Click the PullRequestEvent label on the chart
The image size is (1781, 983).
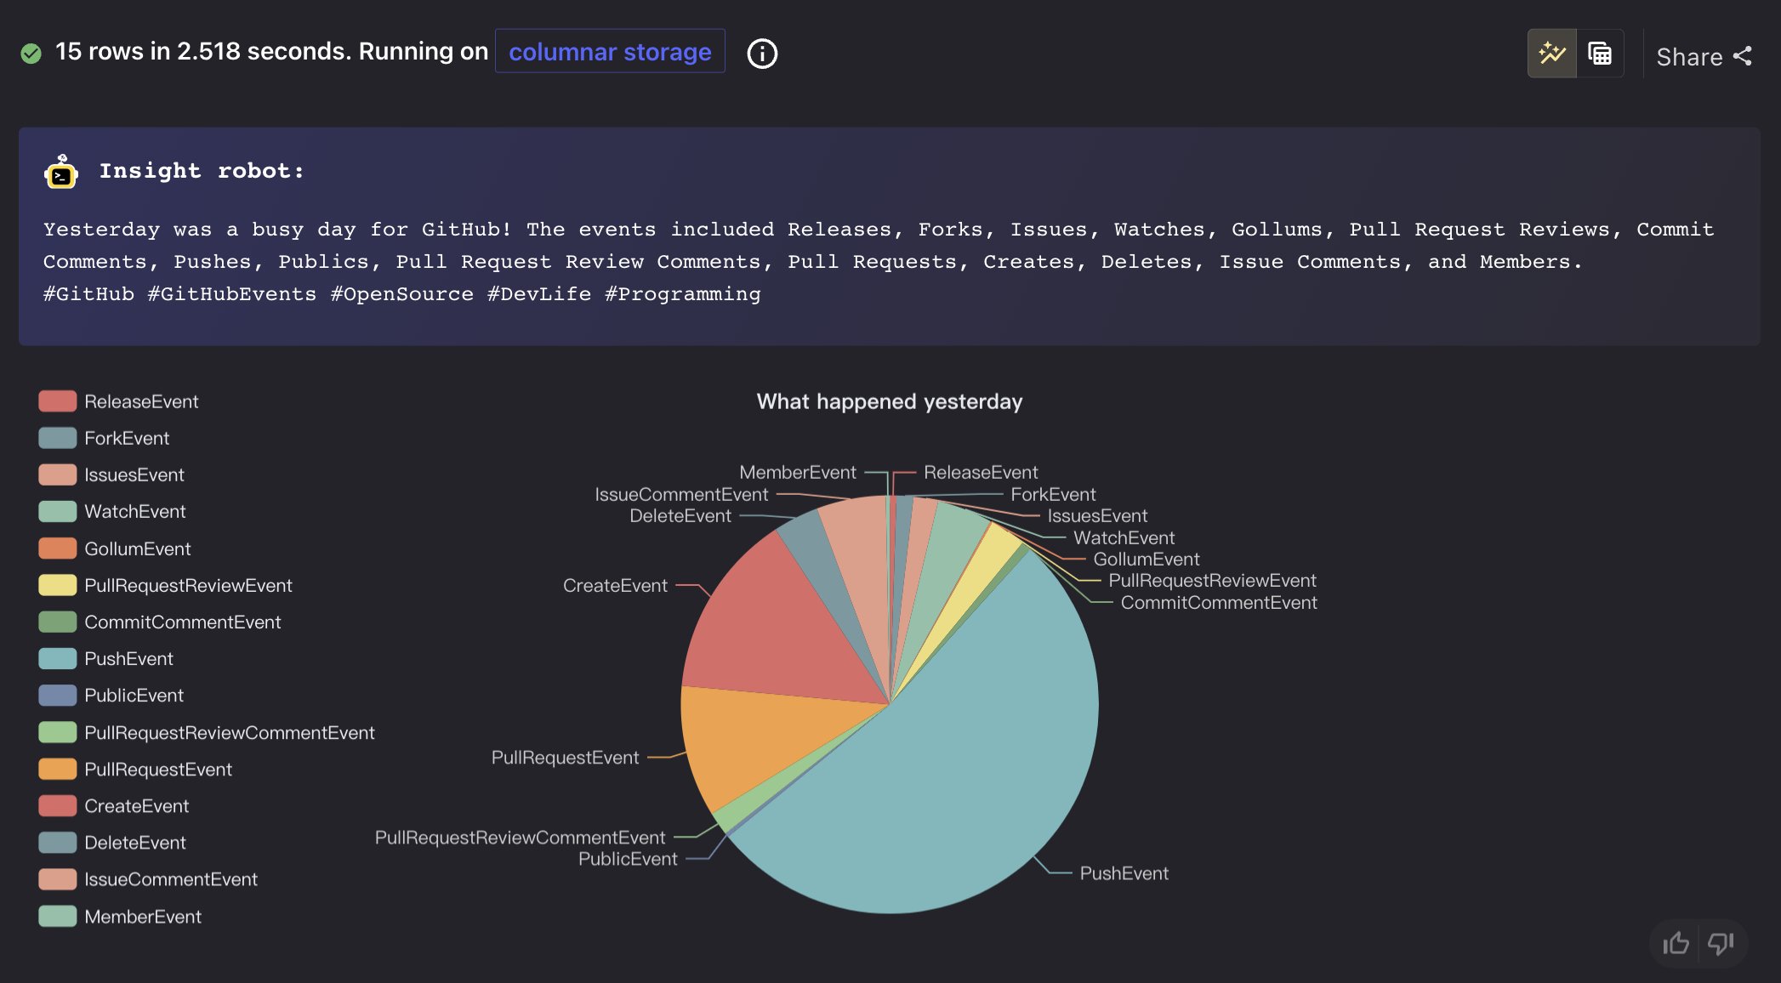[565, 757]
